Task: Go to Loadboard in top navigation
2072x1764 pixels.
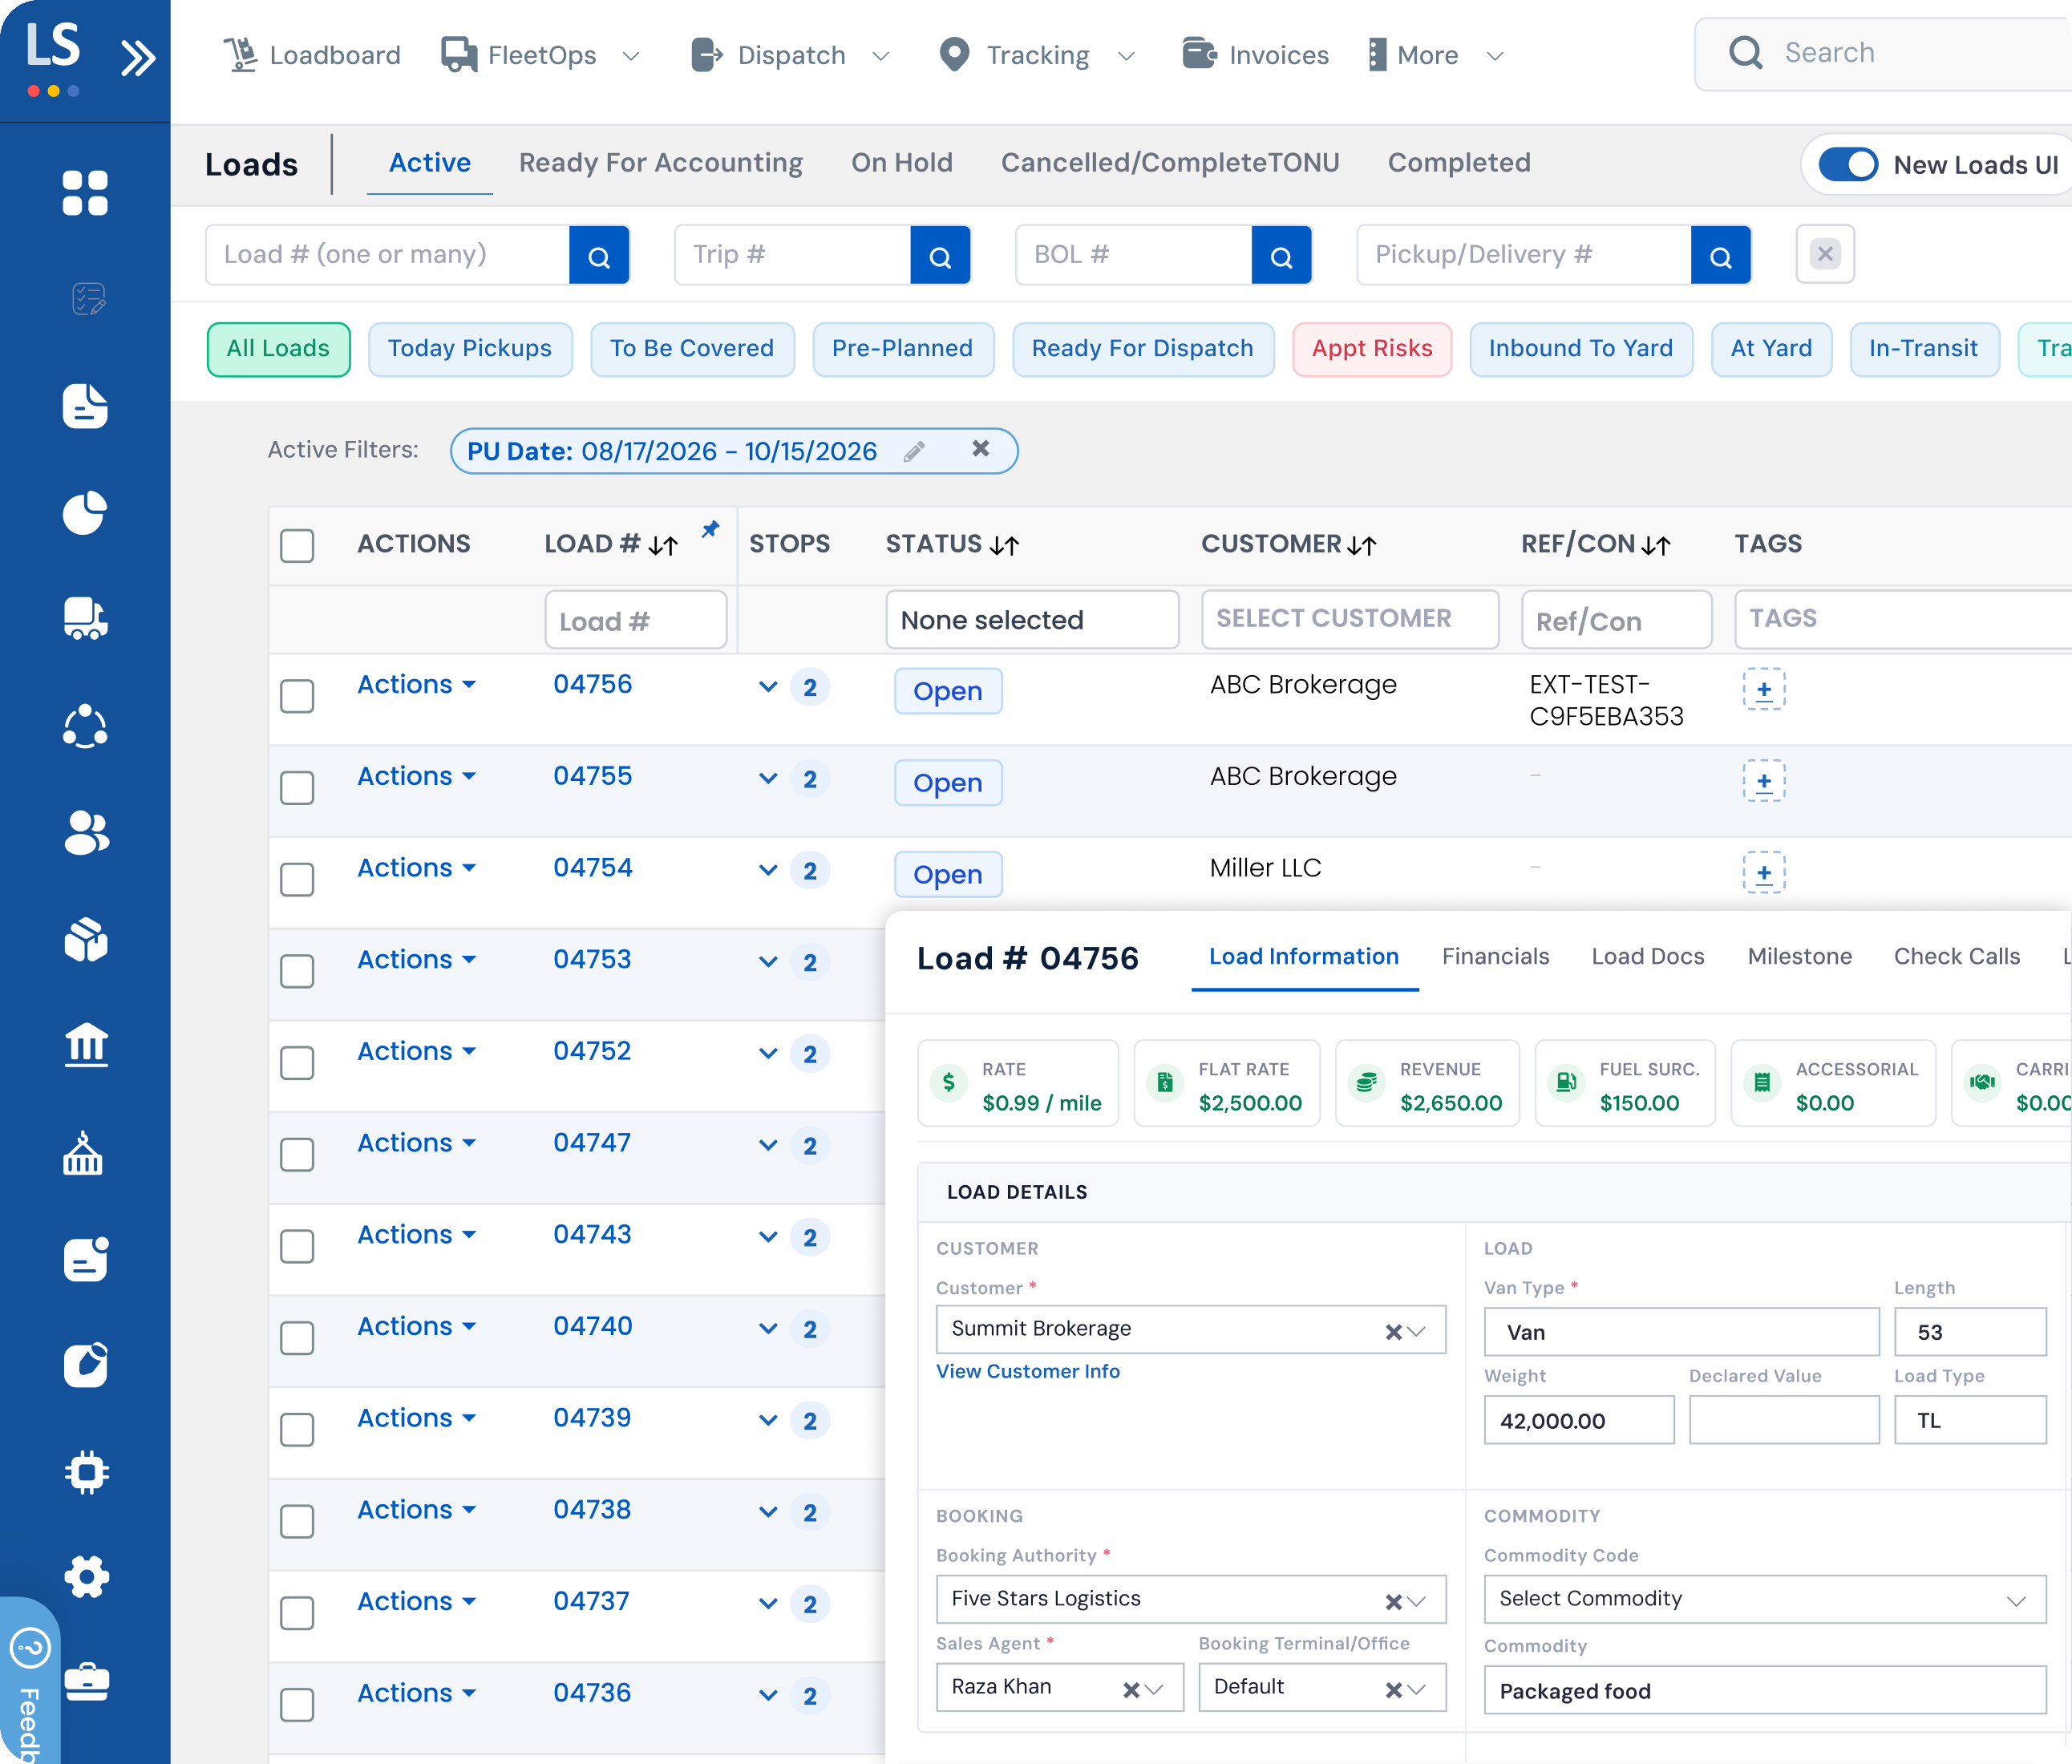Action: click(x=311, y=55)
